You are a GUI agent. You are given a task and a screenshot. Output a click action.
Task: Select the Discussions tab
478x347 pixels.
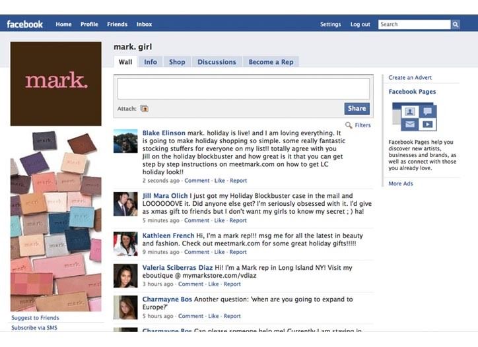[x=217, y=62]
